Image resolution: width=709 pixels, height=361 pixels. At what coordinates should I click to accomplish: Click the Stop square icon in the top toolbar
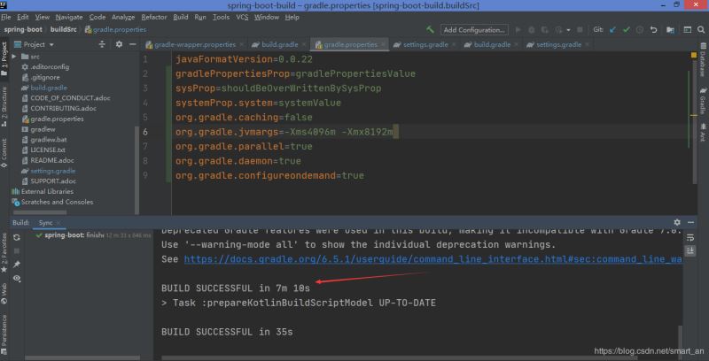pyautogui.click(x=580, y=30)
